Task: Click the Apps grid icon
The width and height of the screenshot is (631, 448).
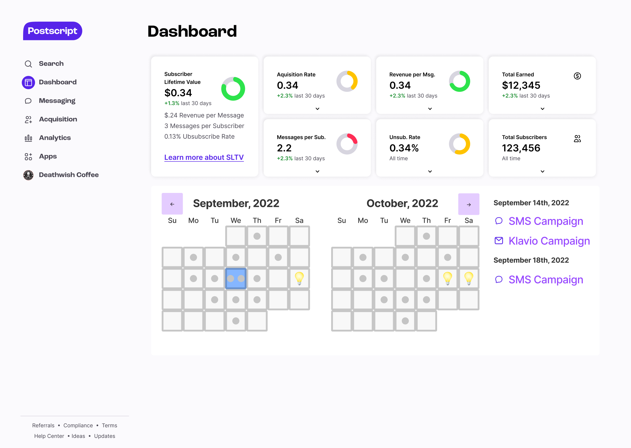Action: pos(28,157)
